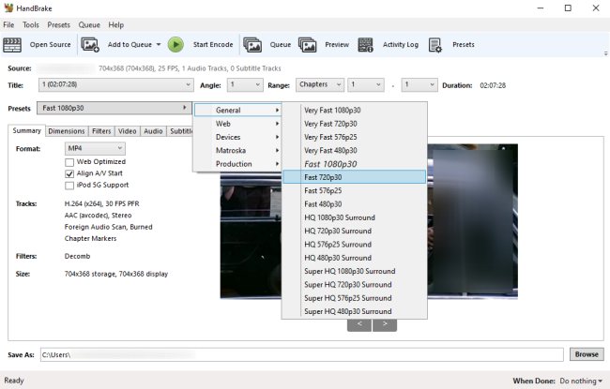The height and width of the screenshot is (389, 610).
Task: Toggle iPod 5G Support checkbox
Action: (x=69, y=185)
